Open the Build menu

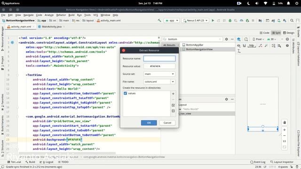click(71, 15)
